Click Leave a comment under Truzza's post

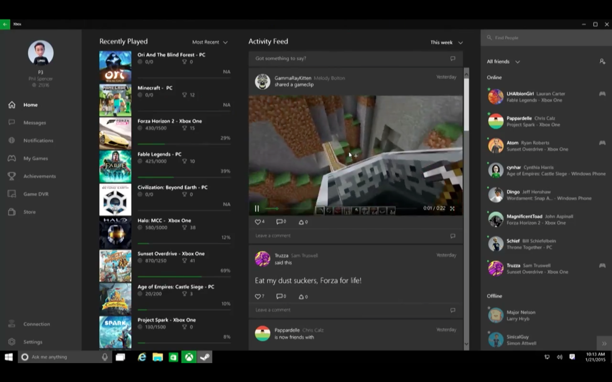click(356, 310)
